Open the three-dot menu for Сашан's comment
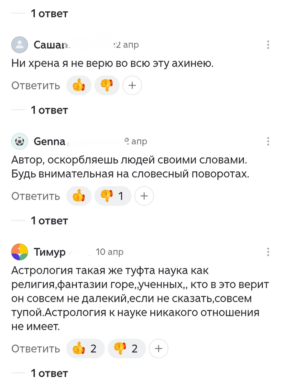The width and height of the screenshot is (285, 388). coord(268,45)
